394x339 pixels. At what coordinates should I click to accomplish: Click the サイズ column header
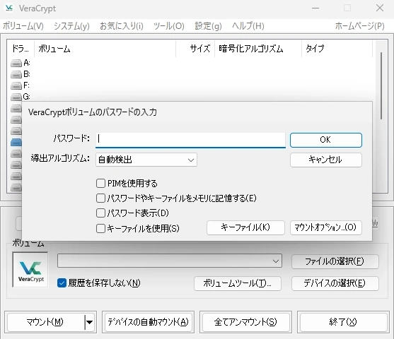tap(195, 49)
